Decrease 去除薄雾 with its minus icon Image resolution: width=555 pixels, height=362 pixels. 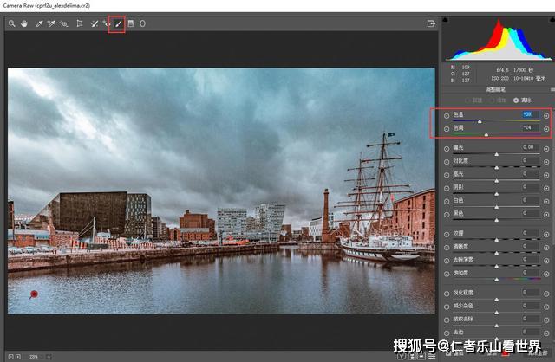447,261
